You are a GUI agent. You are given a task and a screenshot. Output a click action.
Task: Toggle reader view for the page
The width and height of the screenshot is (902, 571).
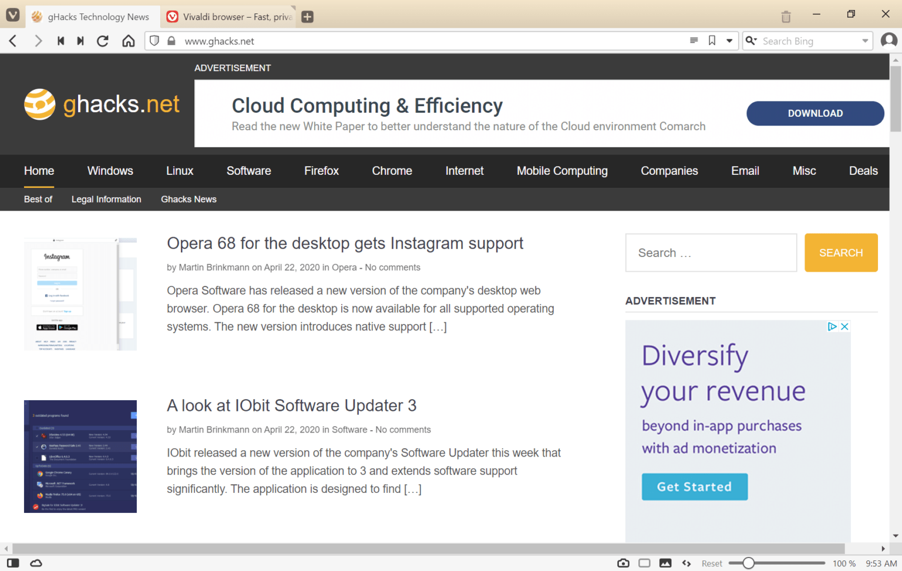694,40
